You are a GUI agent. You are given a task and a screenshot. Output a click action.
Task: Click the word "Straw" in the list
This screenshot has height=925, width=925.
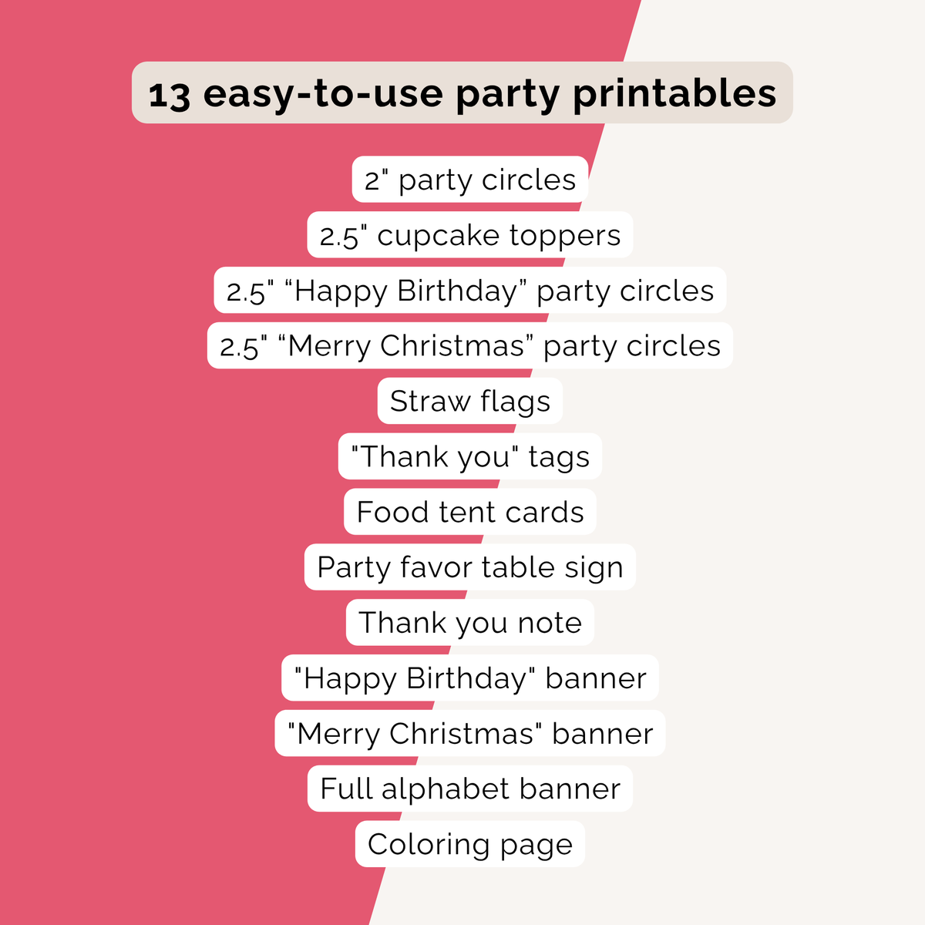pos(429,402)
